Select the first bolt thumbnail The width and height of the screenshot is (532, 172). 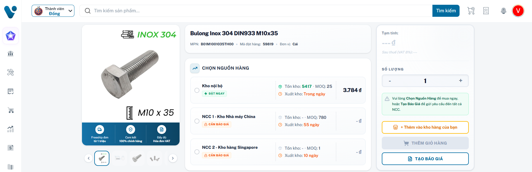click(x=102, y=158)
